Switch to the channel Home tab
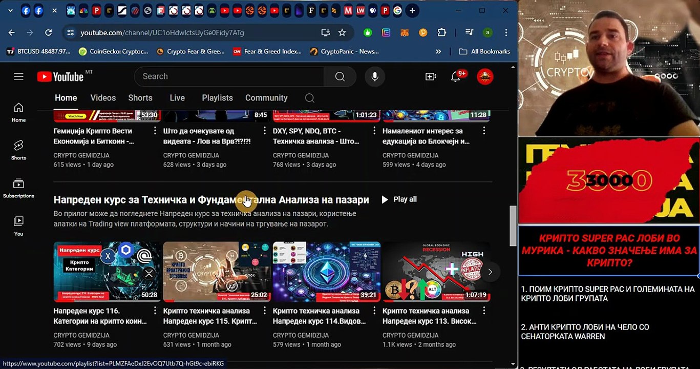Viewport: 700px width, 369px height. [x=66, y=98]
